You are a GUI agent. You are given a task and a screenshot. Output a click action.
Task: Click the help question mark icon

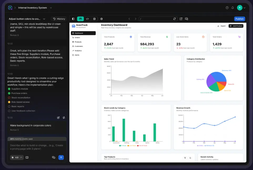(227, 8)
